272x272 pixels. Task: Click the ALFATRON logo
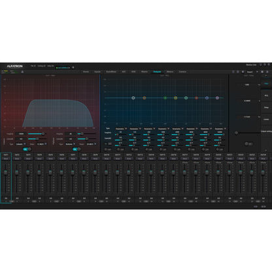pos(14,66)
